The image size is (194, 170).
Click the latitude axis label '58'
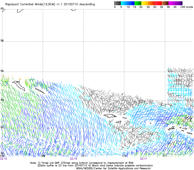click(2, 41)
